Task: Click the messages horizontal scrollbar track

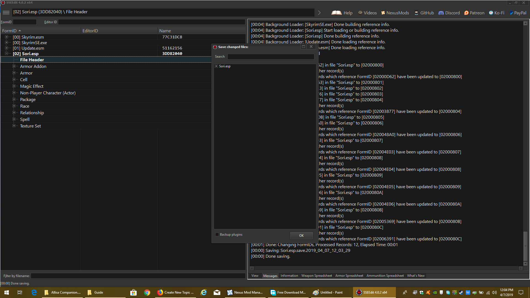Action: coord(386,268)
